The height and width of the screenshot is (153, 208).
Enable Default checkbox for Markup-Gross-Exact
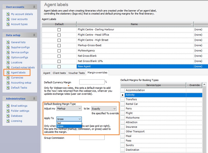[59, 46]
